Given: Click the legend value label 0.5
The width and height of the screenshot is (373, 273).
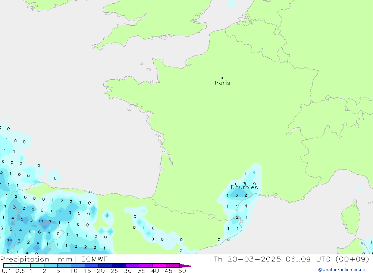Looking at the screenshot, I should click(20, 271).
